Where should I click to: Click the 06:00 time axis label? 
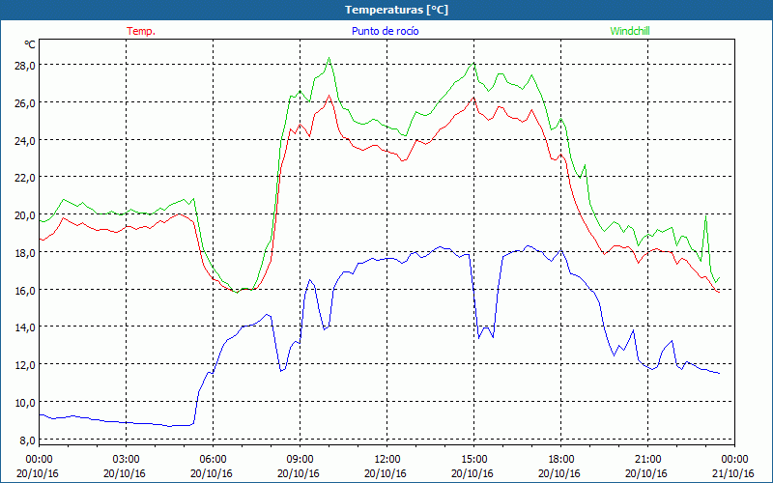213,460
